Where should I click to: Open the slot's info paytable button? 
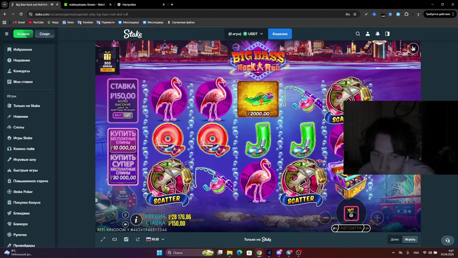[136, 220]
